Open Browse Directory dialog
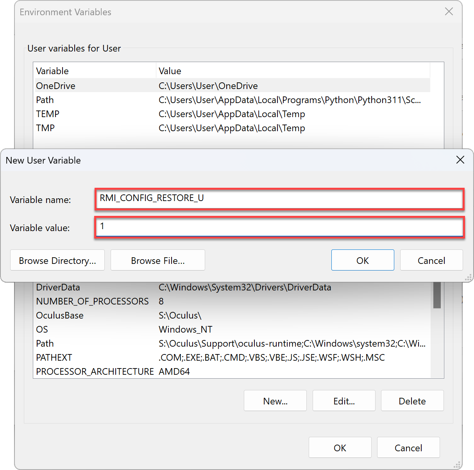This screenshot has height=470, width=474. (x=57, y=260)
